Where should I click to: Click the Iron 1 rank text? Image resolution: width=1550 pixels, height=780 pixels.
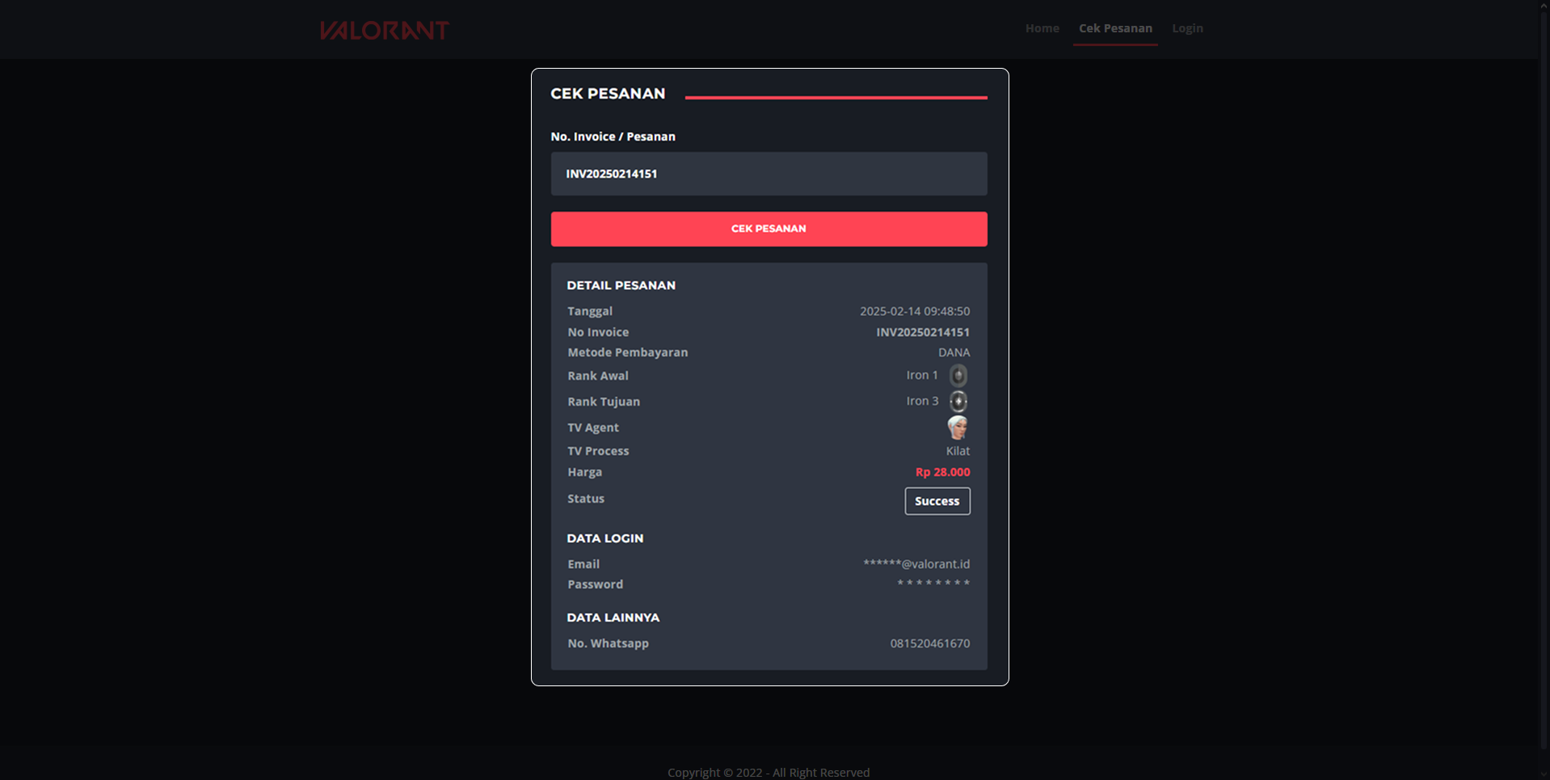pyautogui.click(x=922, y=375)
